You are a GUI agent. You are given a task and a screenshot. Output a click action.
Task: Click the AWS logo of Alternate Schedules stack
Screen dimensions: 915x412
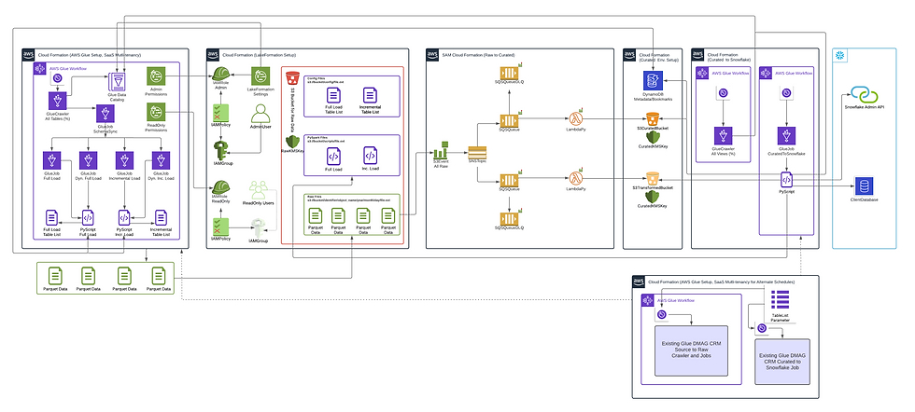tap(639, 281)
